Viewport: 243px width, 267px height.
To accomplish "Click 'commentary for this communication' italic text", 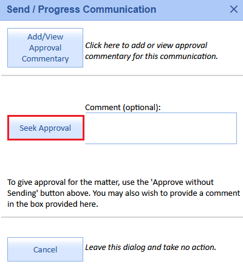I will coord(151,57).
